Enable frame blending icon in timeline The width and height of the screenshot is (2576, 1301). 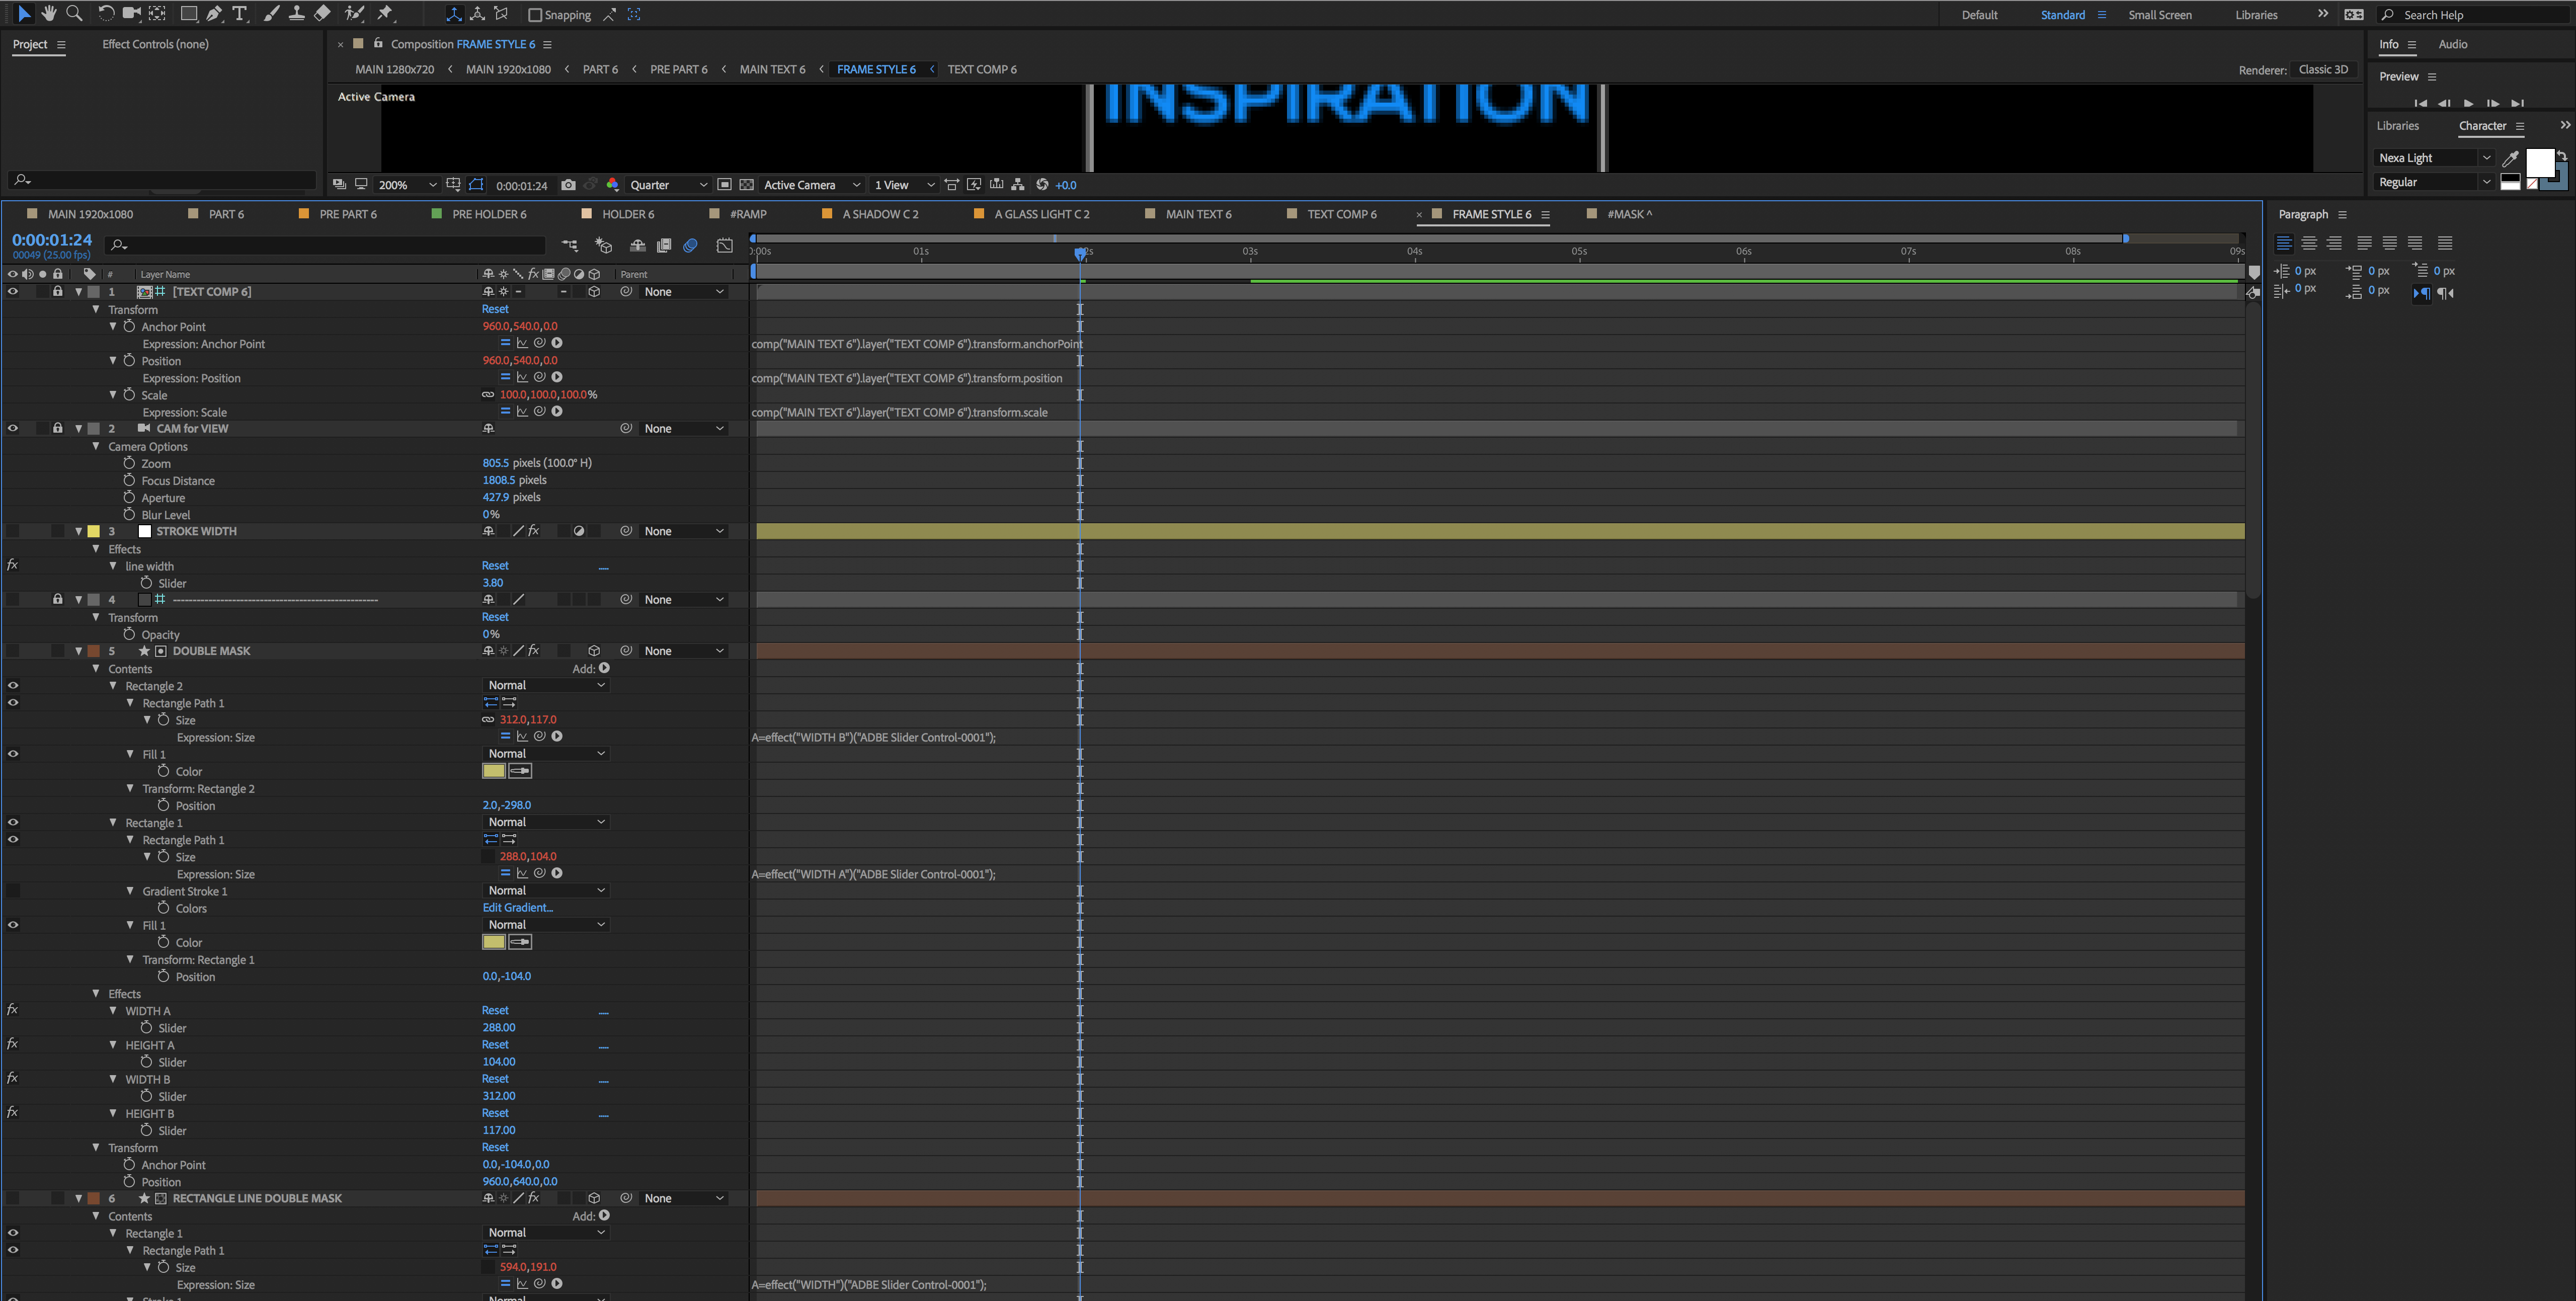click(x=664, y=245)
